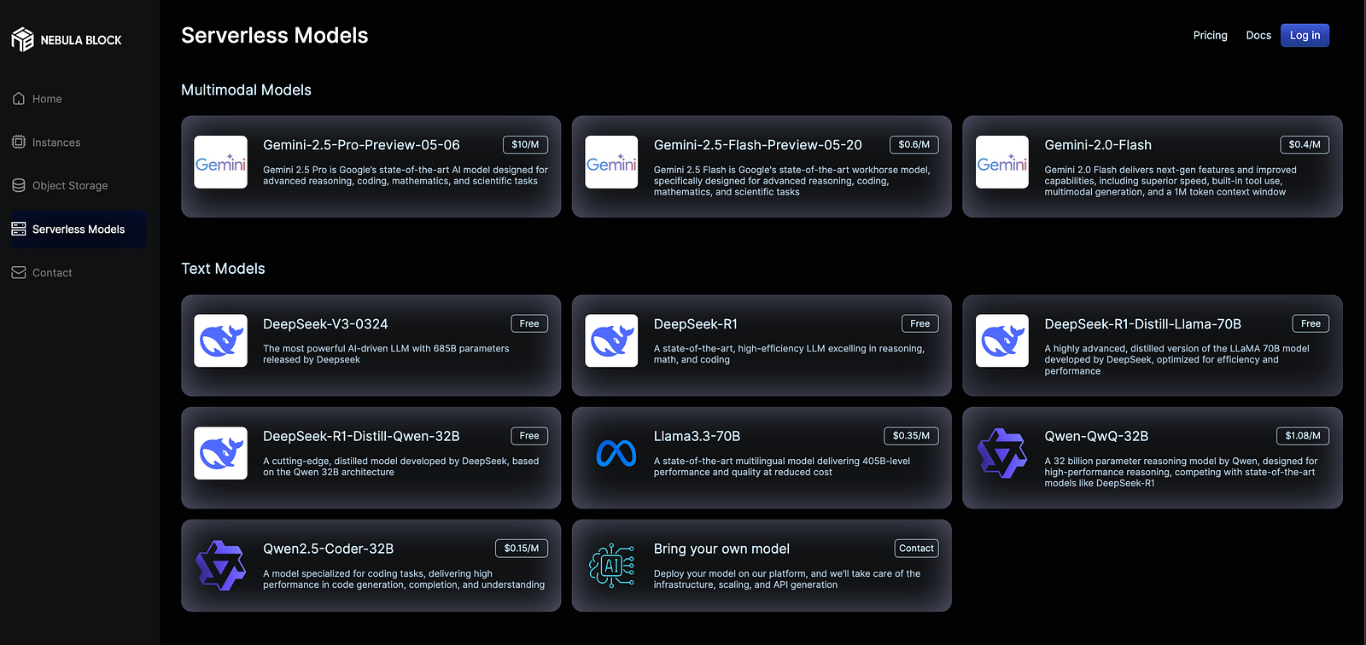
Task: Click the Multimodal Models section heading
Action: pos(246,90)
